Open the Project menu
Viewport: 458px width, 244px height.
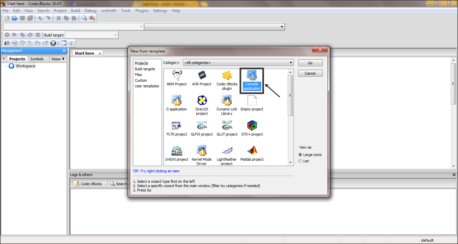[x=60, y=11]
